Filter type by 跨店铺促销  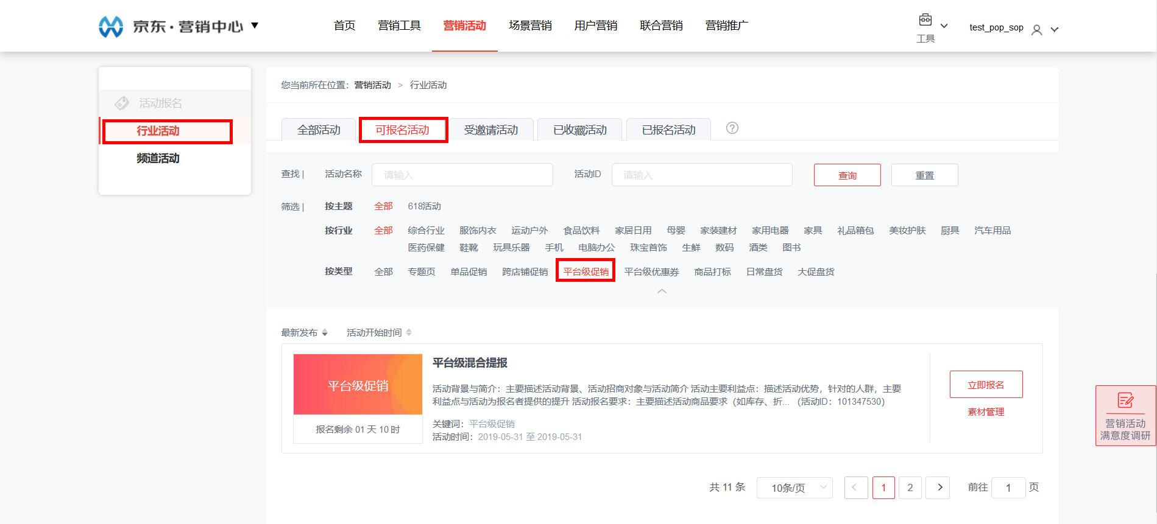tap(525, 272)
